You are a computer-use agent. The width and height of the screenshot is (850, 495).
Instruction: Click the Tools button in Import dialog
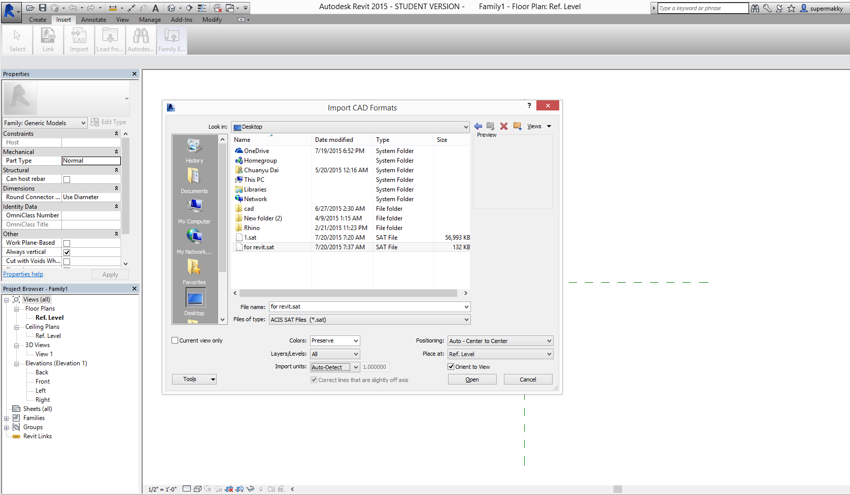(194, 379)
